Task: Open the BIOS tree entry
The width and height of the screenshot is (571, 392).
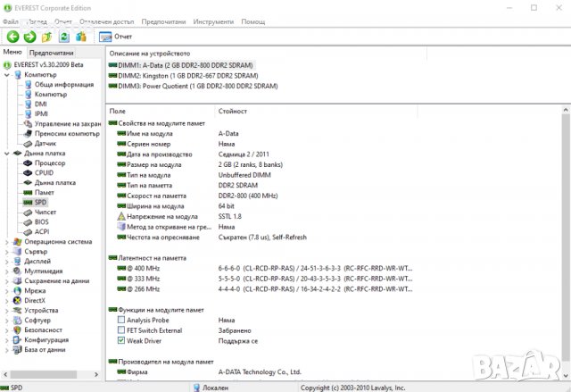Action: point(42,222)
